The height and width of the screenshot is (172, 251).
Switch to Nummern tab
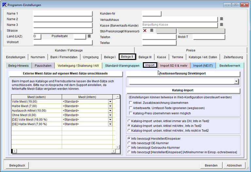(x=38, y=57)
